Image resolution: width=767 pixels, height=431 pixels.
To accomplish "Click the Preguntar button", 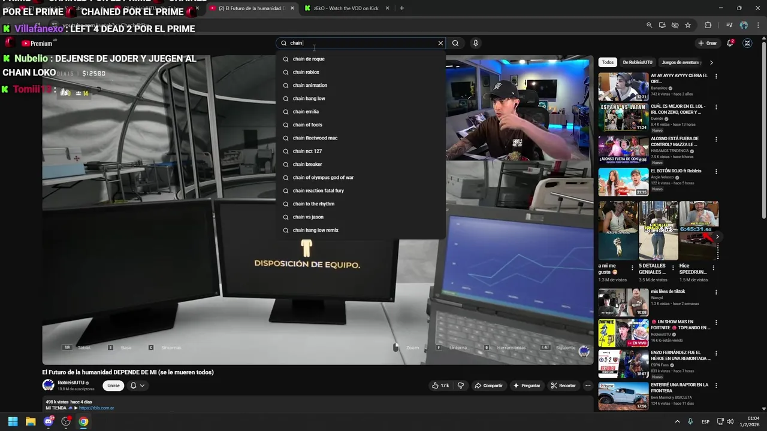I will [x=527, y=386].
